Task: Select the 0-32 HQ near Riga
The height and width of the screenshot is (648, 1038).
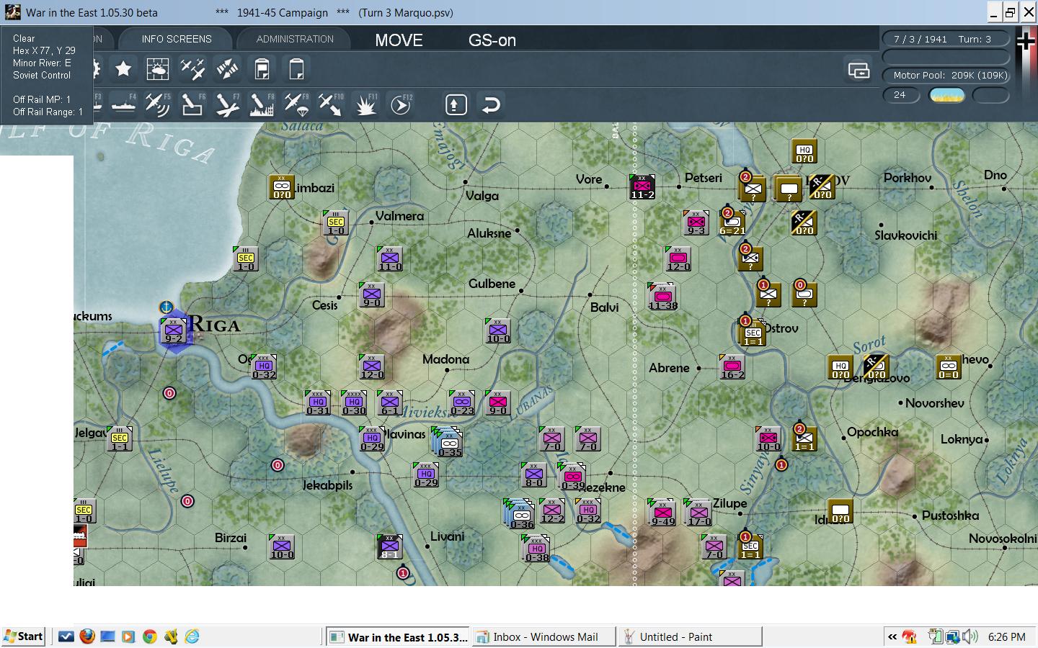Action: 264,366
